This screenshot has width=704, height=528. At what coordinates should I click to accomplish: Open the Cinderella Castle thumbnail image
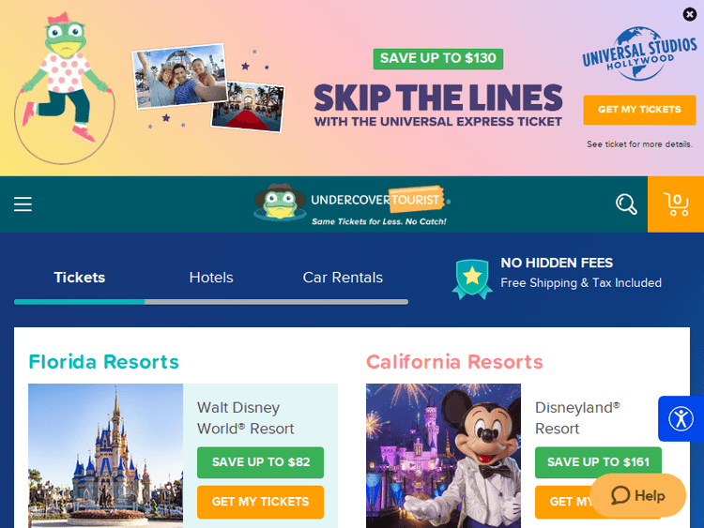[105, 456]
